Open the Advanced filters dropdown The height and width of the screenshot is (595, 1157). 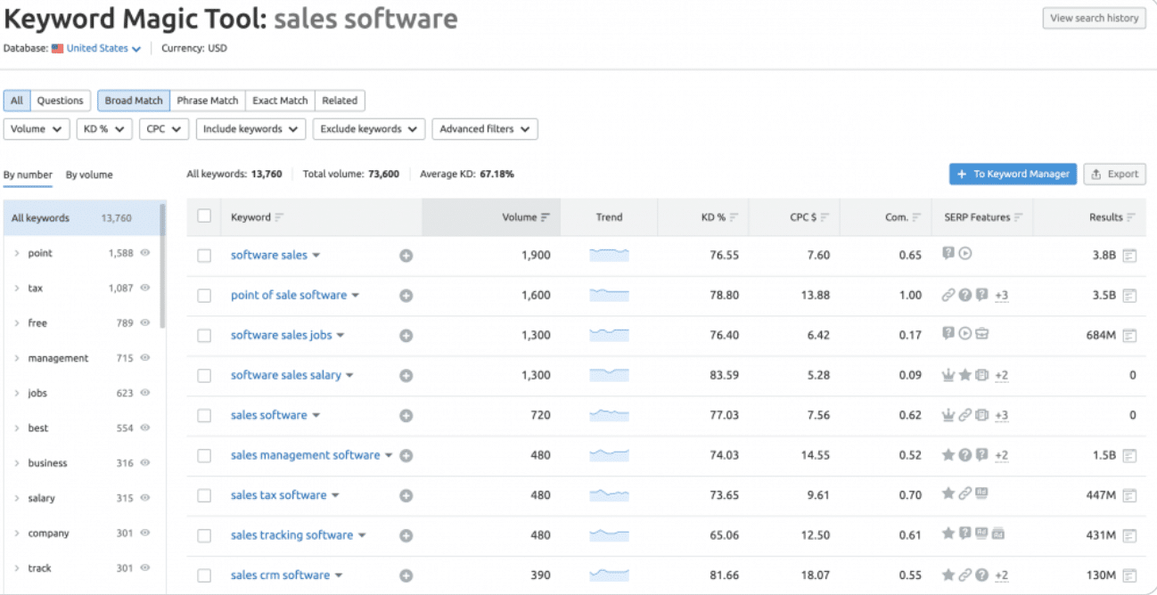[x=484, y=129]
